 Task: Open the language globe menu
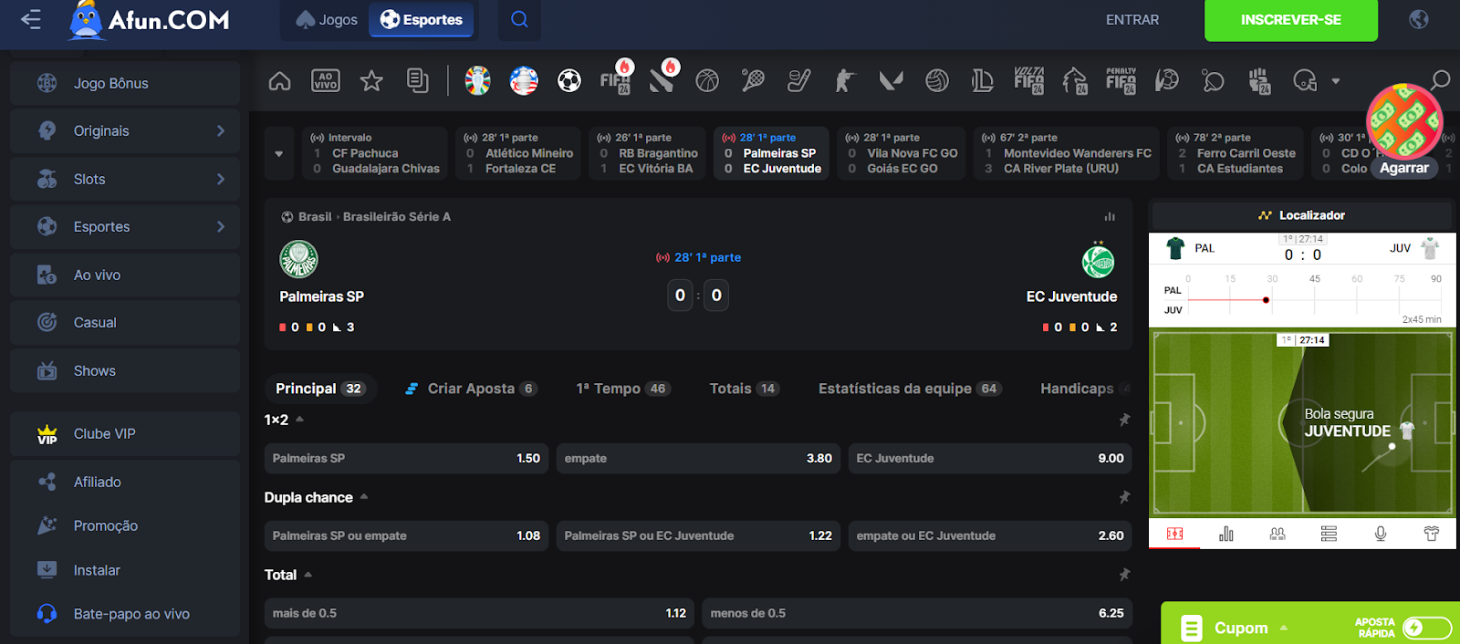tap(1419, 19)
